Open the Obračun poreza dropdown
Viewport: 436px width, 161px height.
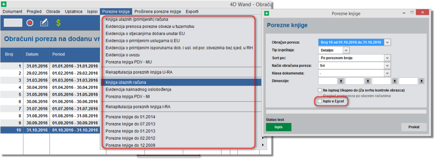pos(388,42)
